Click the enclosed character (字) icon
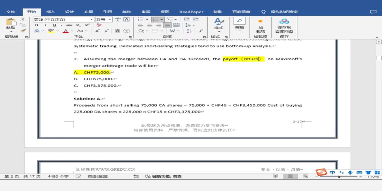The height and width of the screenshot is (191, 382). click(127, 31)
